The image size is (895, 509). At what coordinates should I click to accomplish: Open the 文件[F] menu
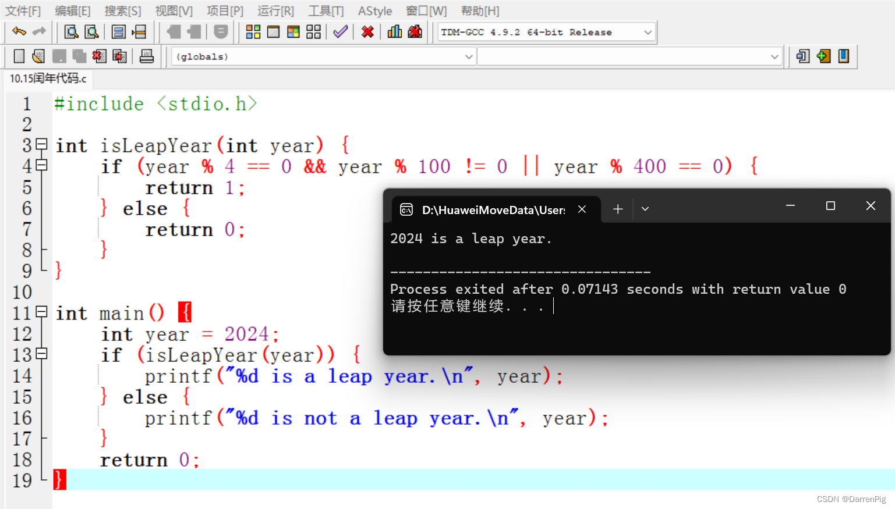23,11
